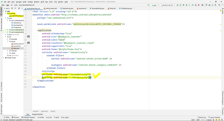Click the gutter image icon on line 9
224x121 pixels.
click(28, 37)
